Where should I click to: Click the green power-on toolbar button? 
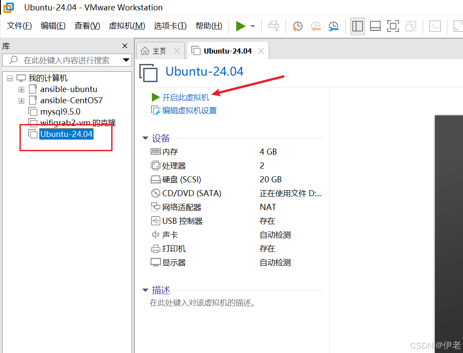241,26
